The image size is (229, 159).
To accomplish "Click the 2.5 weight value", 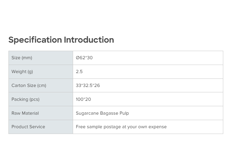I will (x=79, y=72).
